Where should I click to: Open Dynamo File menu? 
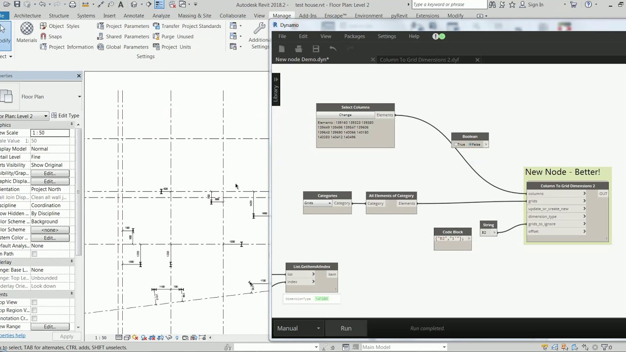coord(282,36)
